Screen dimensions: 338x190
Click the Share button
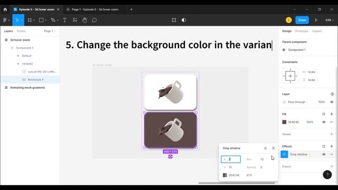tap(302, 20)
